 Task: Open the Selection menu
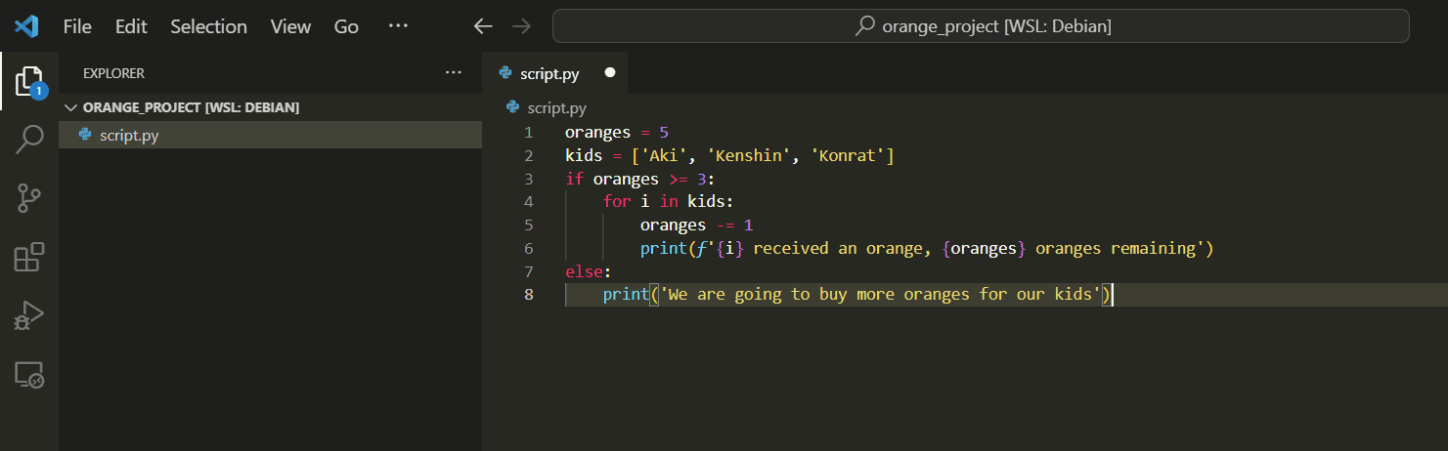point(209,26)
